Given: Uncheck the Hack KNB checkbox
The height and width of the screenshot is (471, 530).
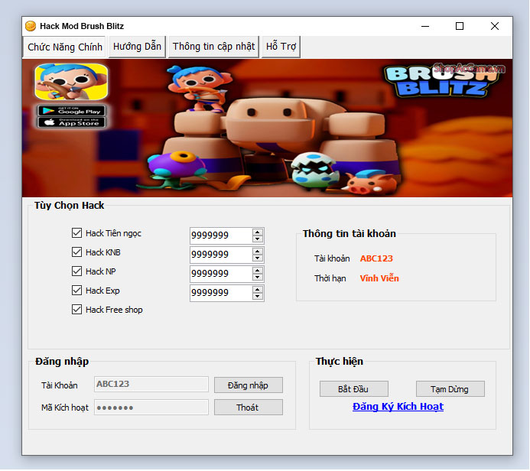Looking at the screenshot, I should click(x=76, y=252).
